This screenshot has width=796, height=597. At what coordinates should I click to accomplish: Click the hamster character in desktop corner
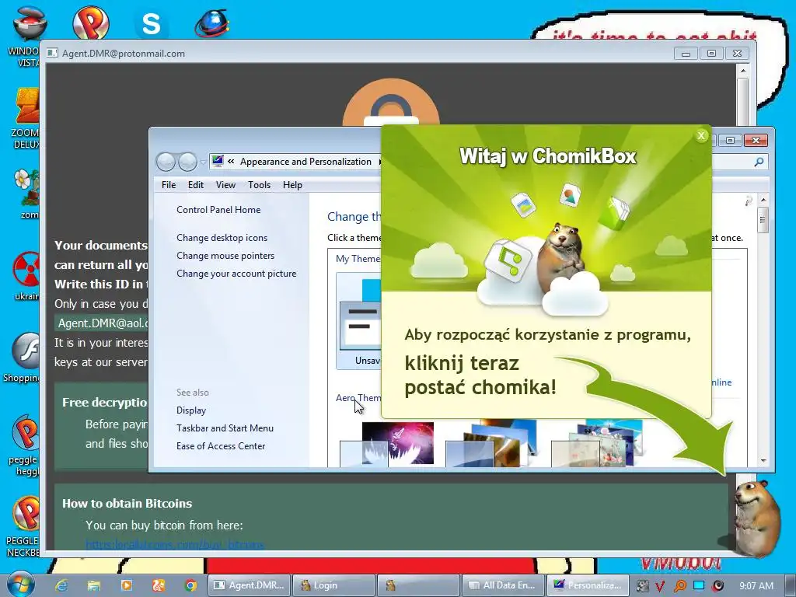pyautogui.click(x=756, y=518)
